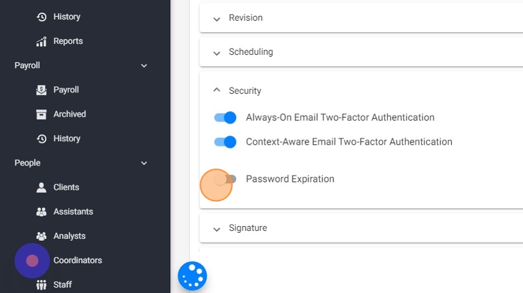Viewport: 523px width, 293px height.
Task: Click the Analysts group icon
Action: [x=41, y=236]
